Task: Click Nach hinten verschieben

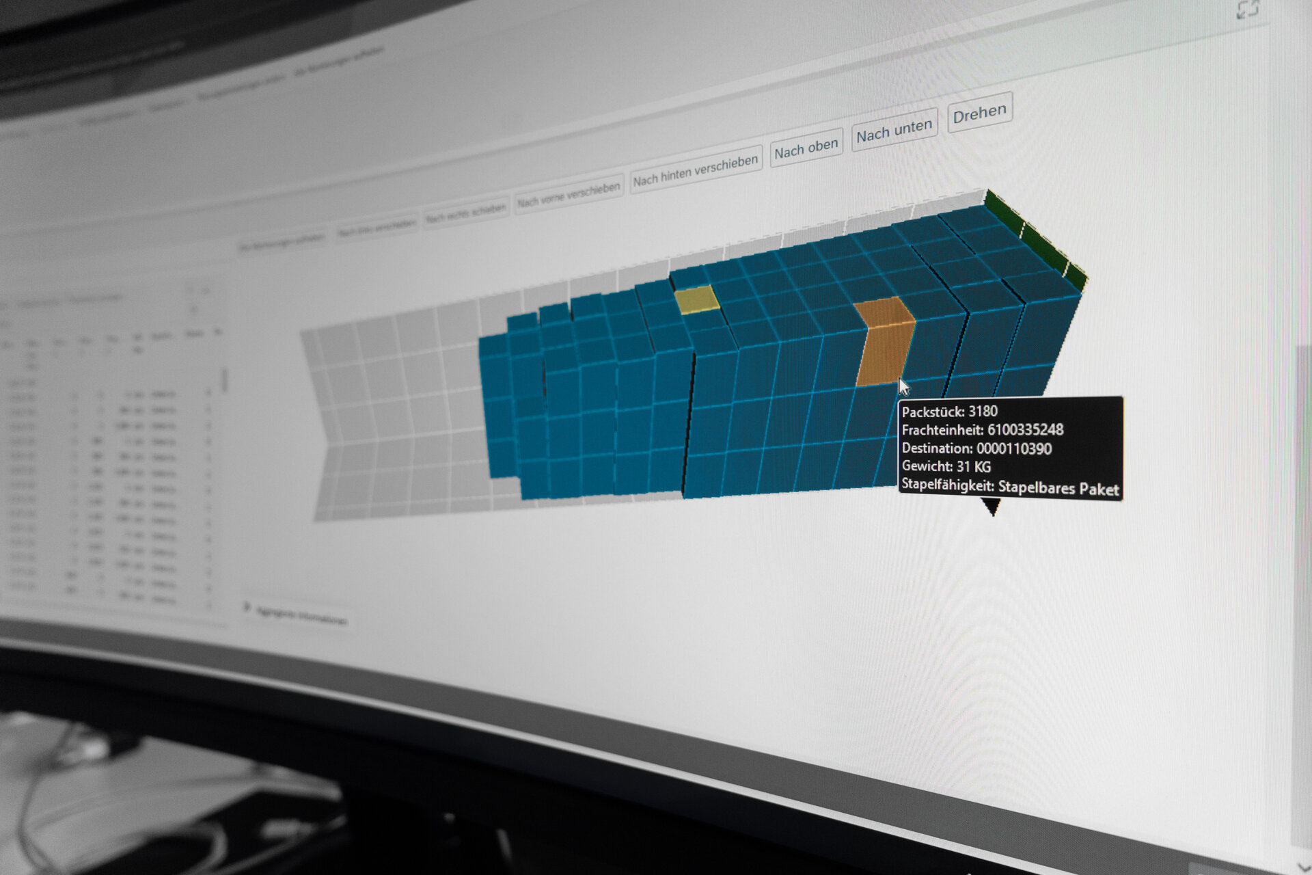Action: click(x=695, y=170)
